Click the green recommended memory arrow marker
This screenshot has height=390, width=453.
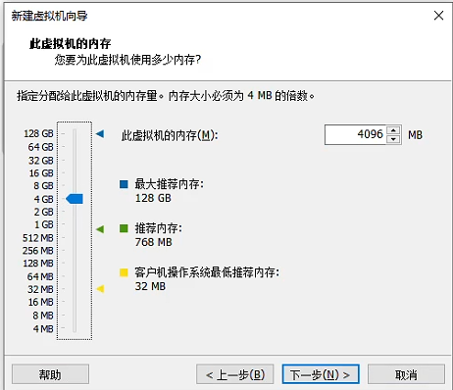click(x=100, y=229)
